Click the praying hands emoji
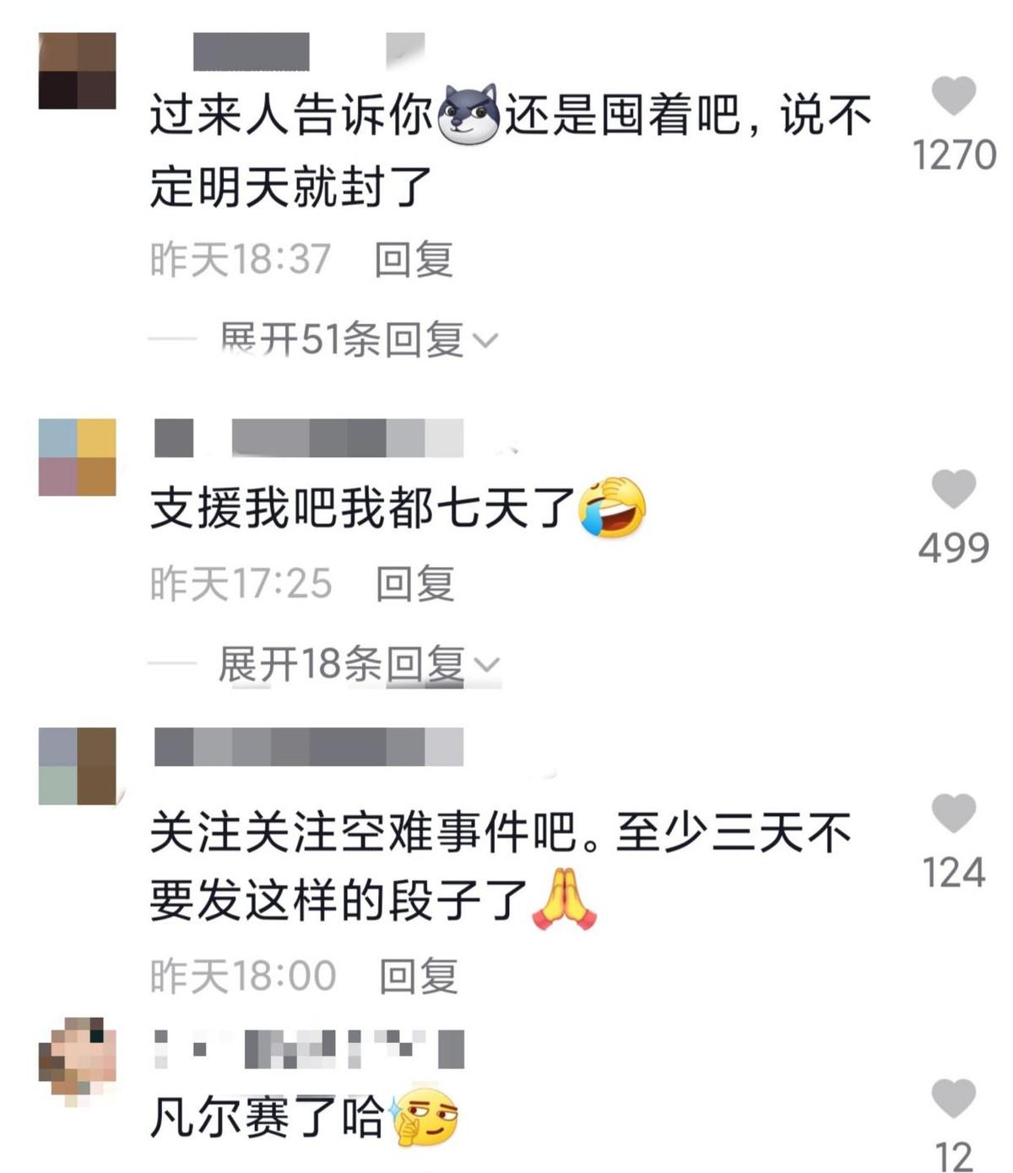This screenshot has width=1013, height=1173. pyautogui.click(x=565, y=901)
